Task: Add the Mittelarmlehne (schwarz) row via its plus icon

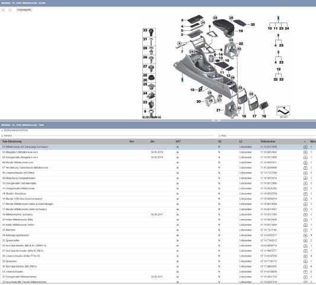Action: [x=305, y=214]
